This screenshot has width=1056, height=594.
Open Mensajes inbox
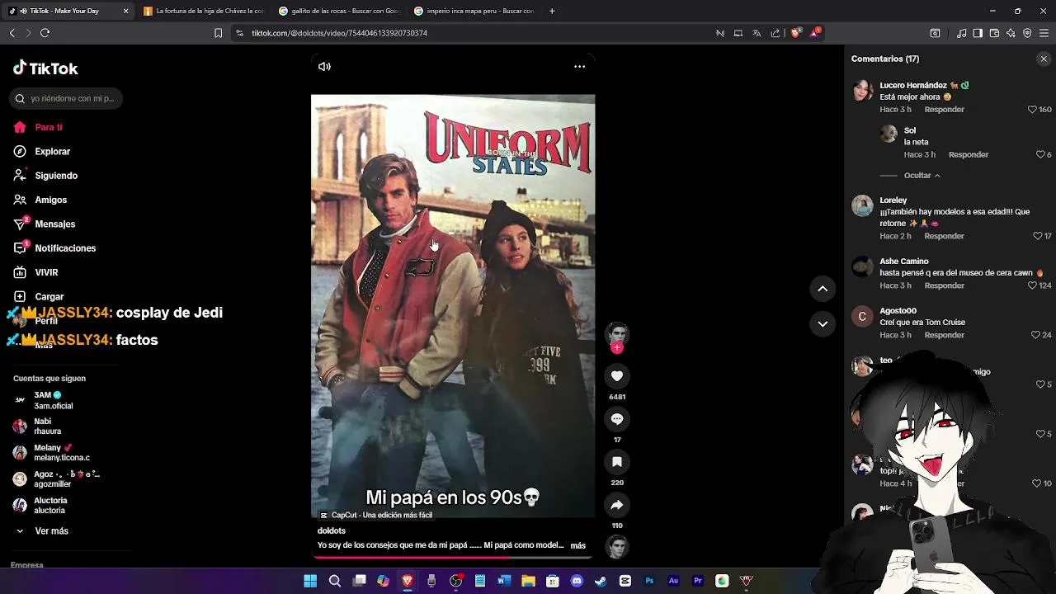pyautogui.click(x=54, y=224)
